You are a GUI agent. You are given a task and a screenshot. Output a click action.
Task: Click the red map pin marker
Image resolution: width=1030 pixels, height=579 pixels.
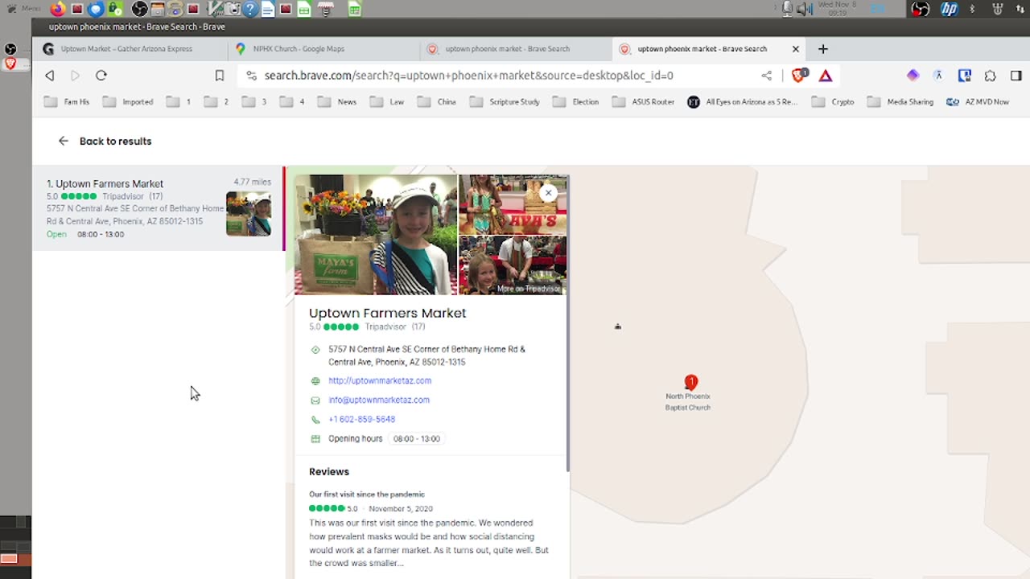691,382
